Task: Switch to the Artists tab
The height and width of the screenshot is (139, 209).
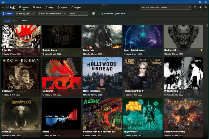Action: pos(37,8)
